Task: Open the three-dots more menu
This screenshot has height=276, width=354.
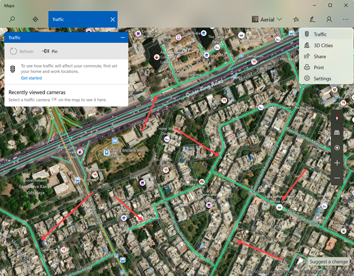Action: pos(345,20)
